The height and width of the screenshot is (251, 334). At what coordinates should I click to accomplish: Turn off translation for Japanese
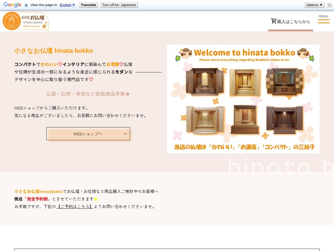pos(119,5)
